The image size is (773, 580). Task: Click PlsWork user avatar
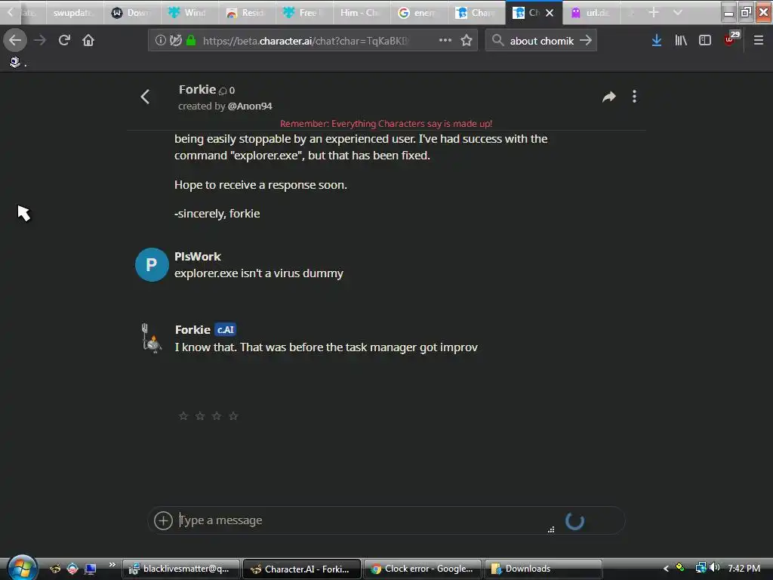point(152,265)
